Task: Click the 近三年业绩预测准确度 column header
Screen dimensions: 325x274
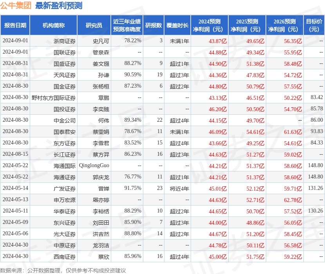Action: coord(127,25)
